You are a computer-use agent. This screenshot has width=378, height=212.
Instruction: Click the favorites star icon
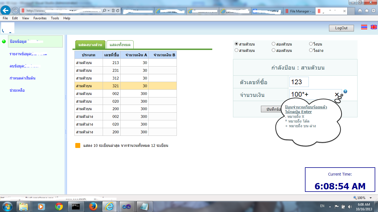[x=367, y=11]
